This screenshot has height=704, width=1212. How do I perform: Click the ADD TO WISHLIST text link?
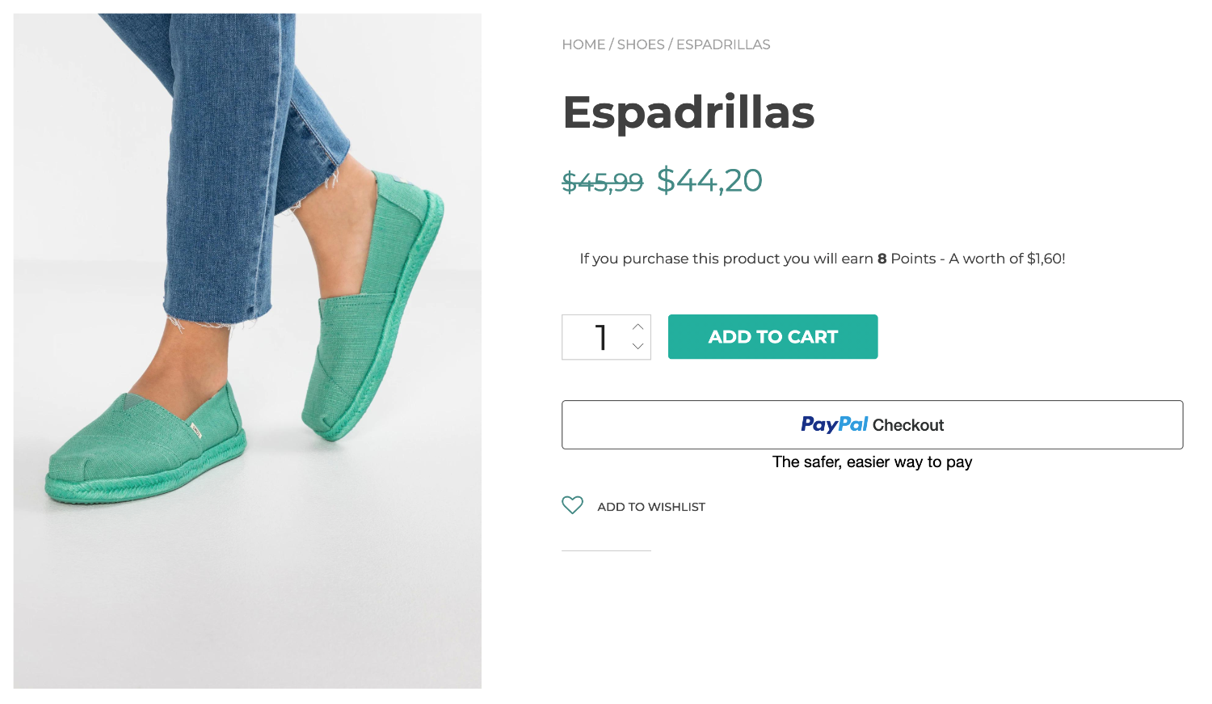[651, 507]
